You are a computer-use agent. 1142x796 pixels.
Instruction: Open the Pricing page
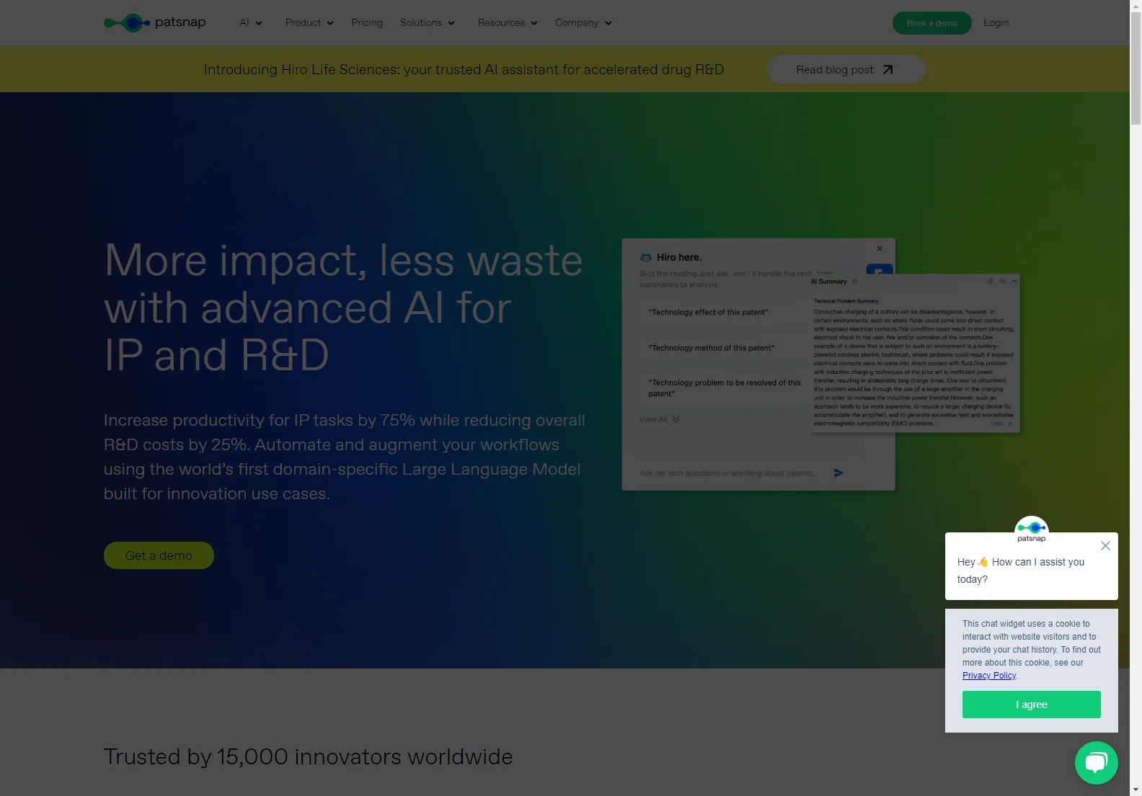367,23
